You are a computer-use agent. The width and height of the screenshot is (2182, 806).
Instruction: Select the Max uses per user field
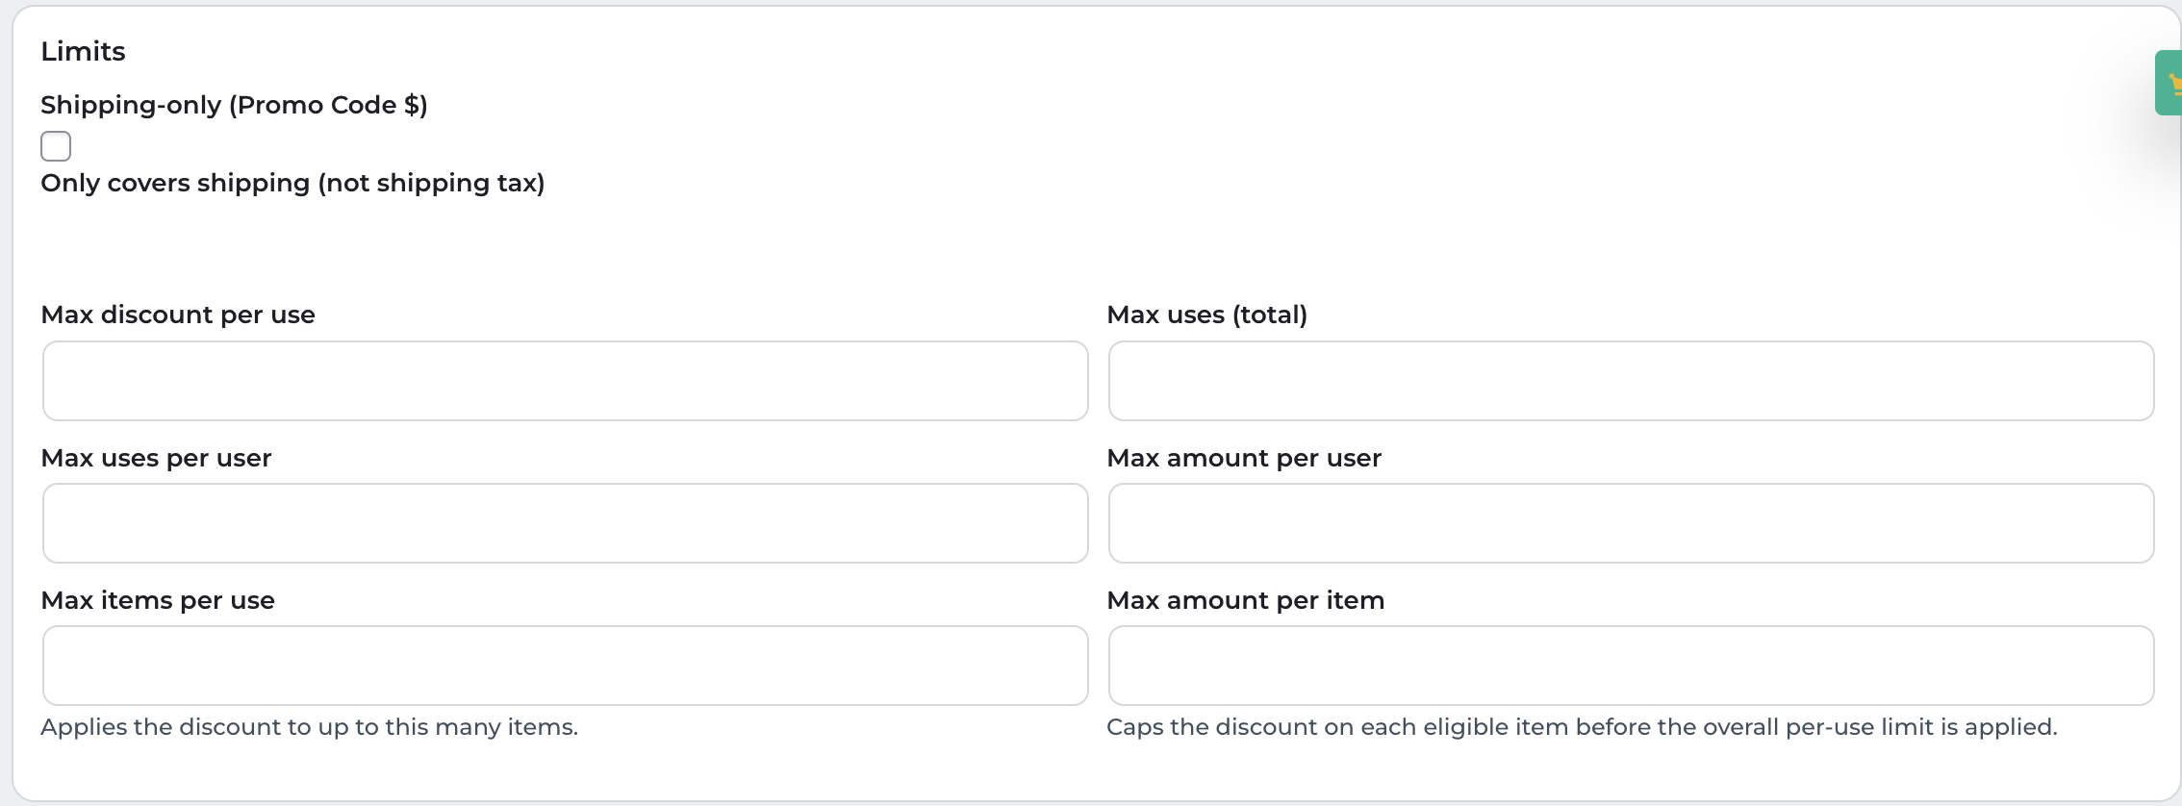[x=565, y=523]
